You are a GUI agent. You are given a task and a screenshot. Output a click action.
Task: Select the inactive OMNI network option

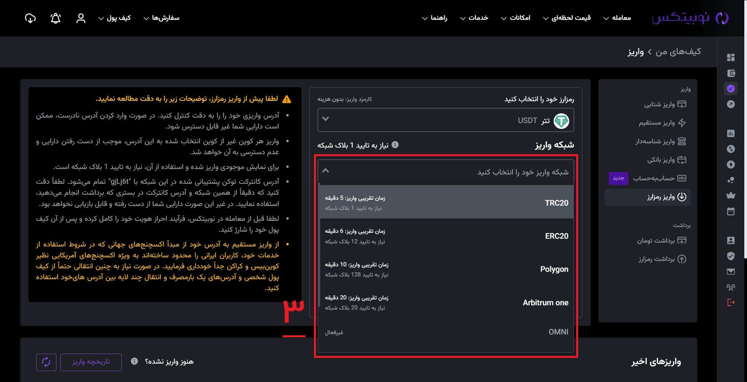point(446,332)
